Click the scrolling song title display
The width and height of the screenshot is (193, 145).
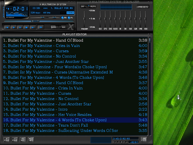52,8
